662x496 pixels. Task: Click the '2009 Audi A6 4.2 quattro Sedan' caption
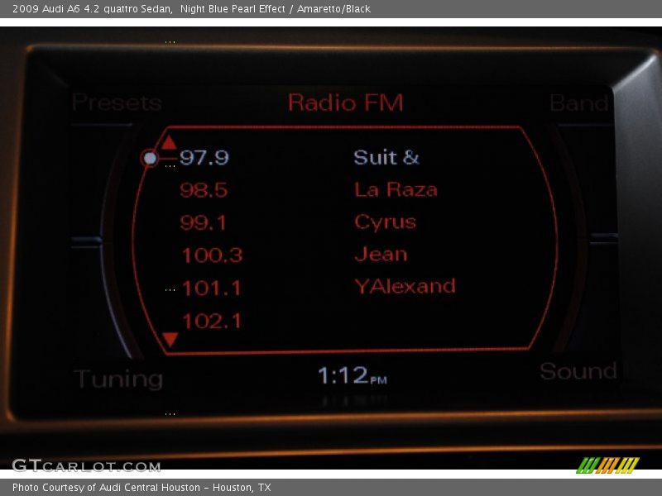(x=93, y=8)
